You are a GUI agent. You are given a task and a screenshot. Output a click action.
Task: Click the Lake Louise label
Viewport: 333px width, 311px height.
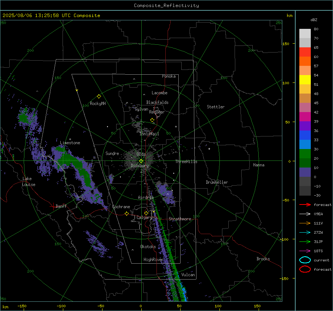pyautogui.click(x=28, y=182)
